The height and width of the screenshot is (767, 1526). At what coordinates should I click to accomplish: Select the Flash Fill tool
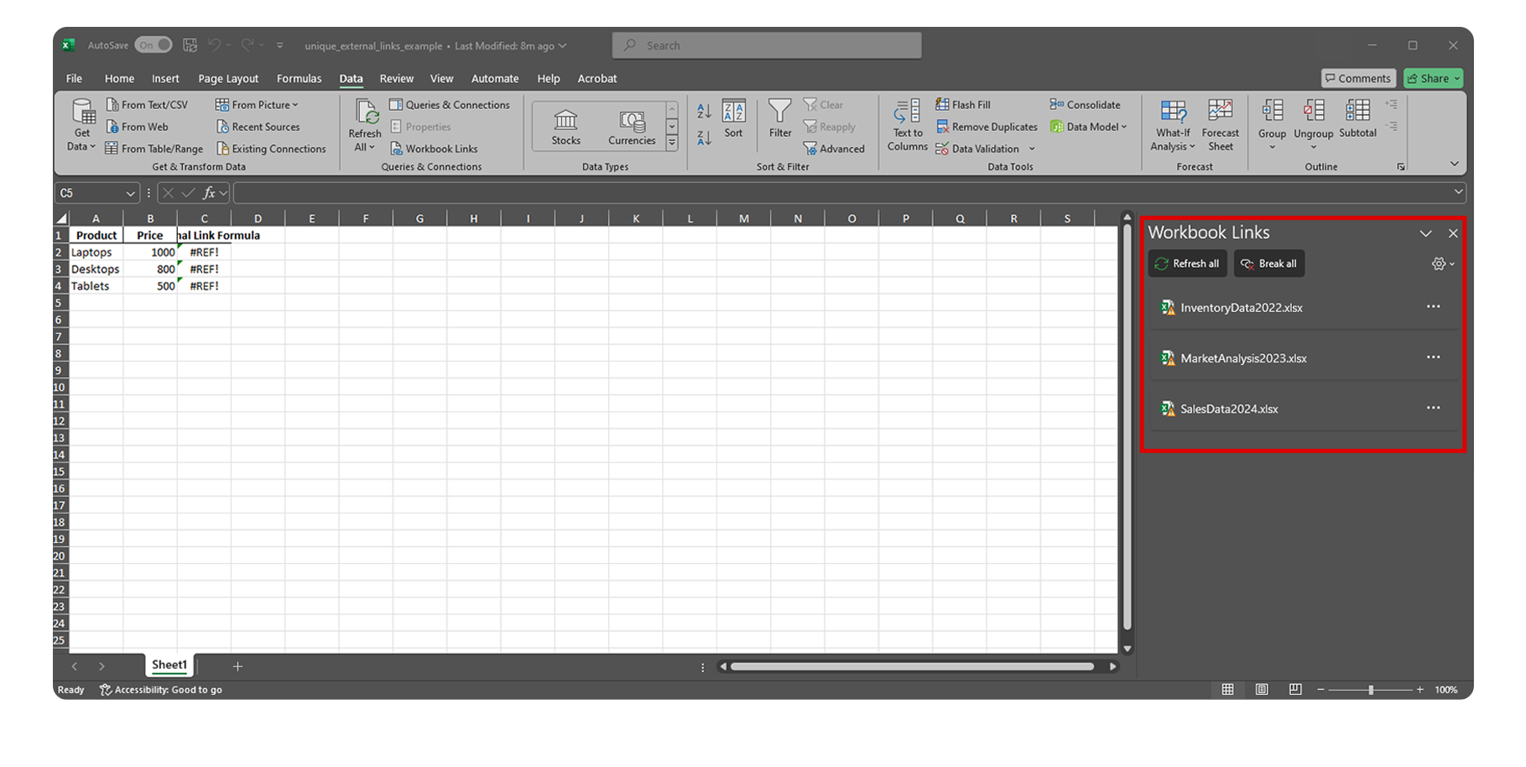(963, 104)
